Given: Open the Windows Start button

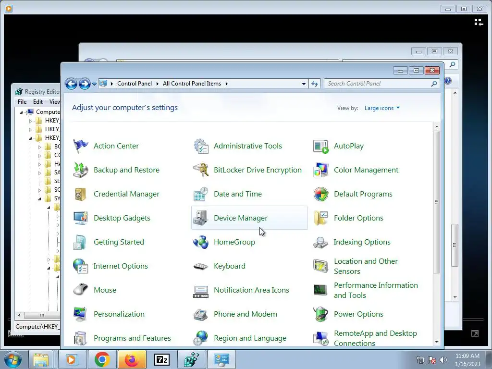Looking at the screenshot, I should pos(12,359).
